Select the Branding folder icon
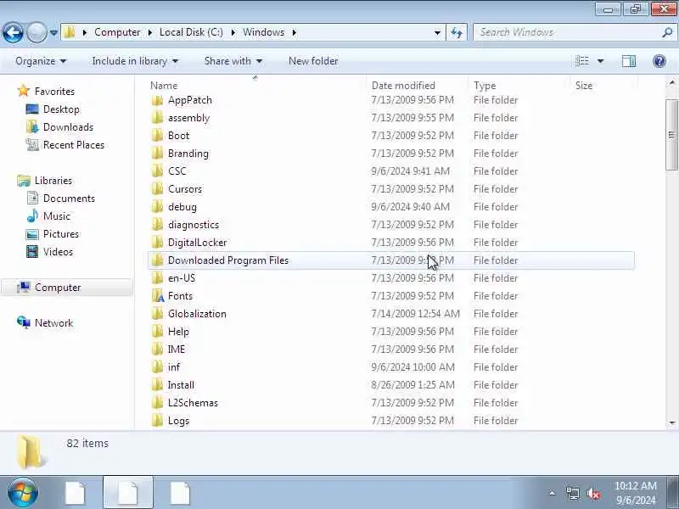The width and height of the screenshot is (679, 509). [x=158, y=154]
